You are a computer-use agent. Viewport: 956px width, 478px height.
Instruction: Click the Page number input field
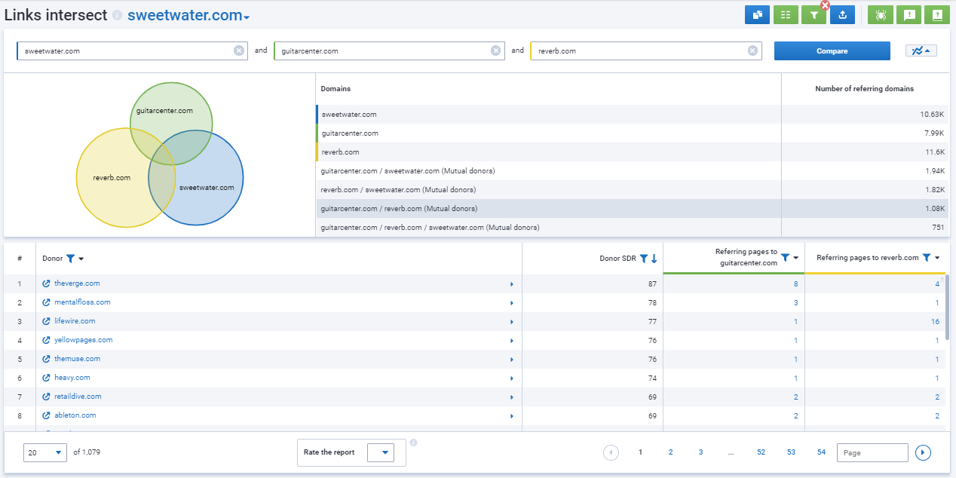click(872, 452)
